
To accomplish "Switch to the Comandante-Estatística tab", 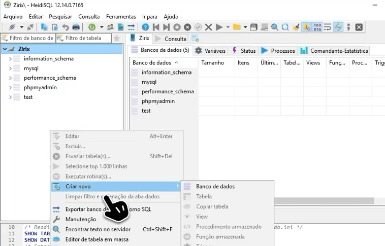I will [334, 51].
